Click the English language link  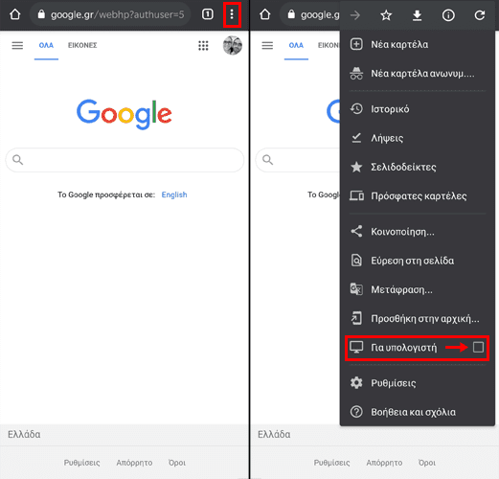coord(174,194)
